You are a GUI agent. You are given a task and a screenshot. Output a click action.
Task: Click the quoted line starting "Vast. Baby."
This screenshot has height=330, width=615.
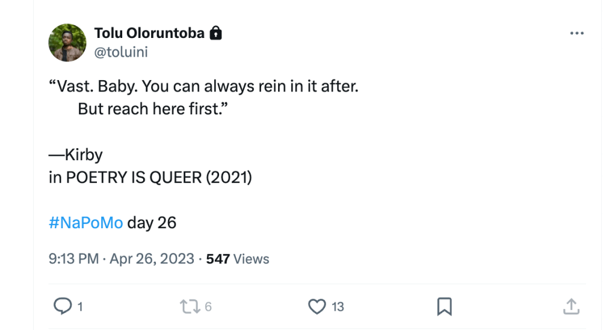203,86
